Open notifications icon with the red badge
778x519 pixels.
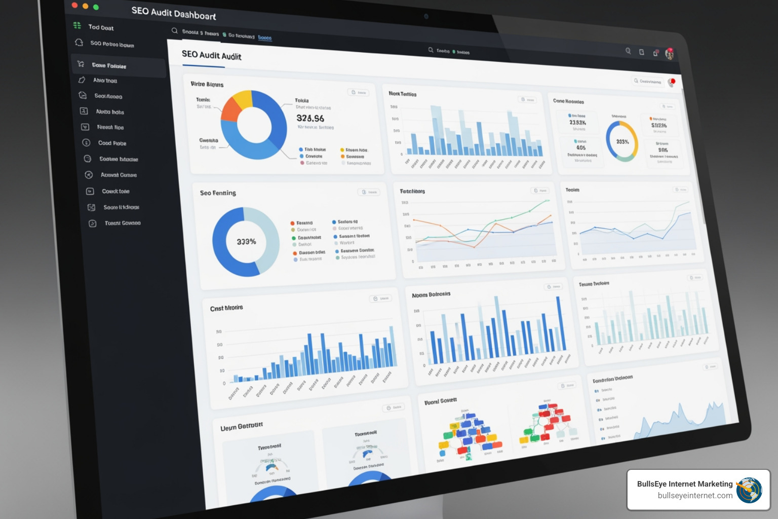tap(655, 53)
